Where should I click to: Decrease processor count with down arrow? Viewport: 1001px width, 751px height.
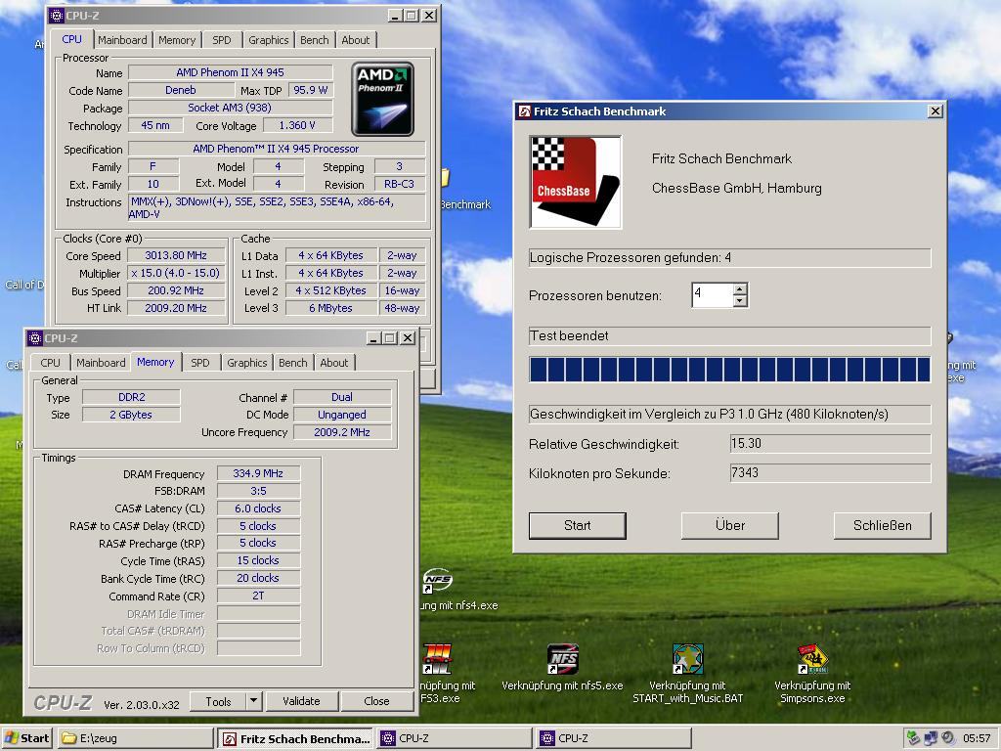pyautogui.click(x=740, y=301)
